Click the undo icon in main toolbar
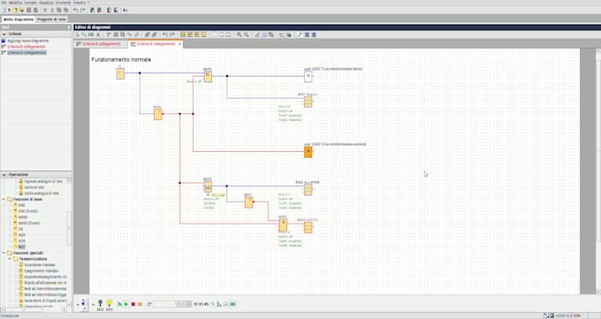 point(75,11)
